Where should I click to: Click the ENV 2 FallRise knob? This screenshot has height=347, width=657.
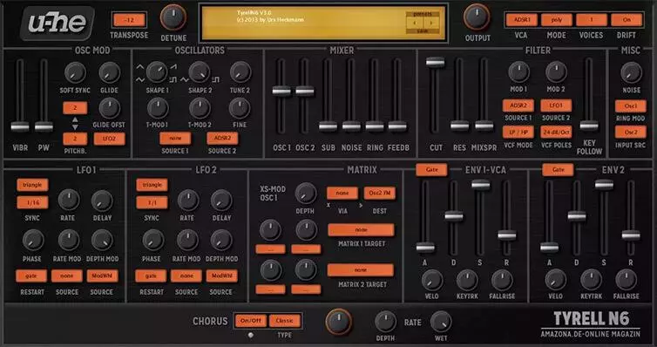[x=627, y=280]
